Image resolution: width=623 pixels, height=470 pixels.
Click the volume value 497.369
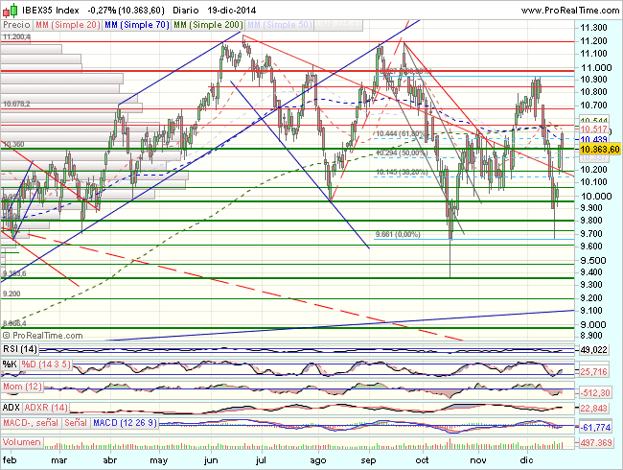tap(595, 442)
